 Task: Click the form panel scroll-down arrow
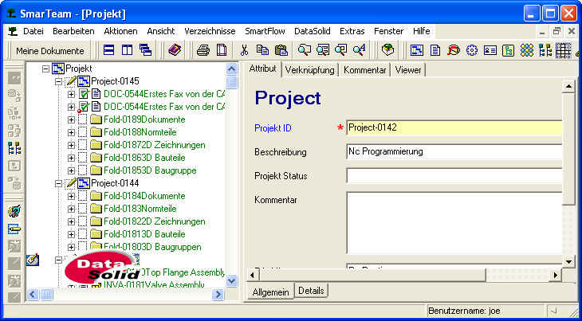[x=568, y=262]
